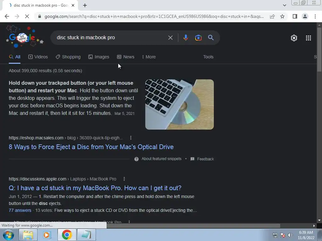Screen dimensions: 322x241
Task: Click the volume speaker tray icon
Action: pos(290,235)
